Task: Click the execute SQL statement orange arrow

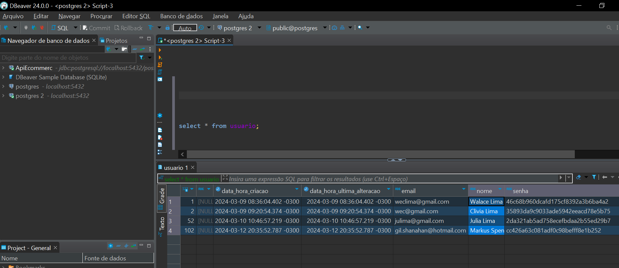Action: pos(160,50)
